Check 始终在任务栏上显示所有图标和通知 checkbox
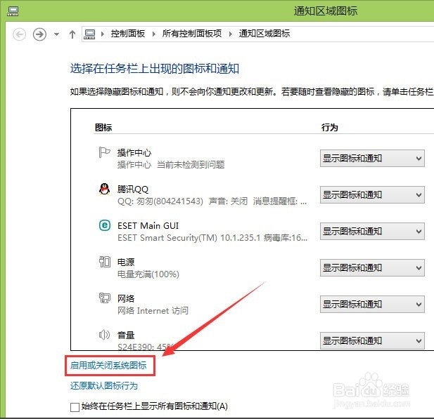 click(75, 407)
